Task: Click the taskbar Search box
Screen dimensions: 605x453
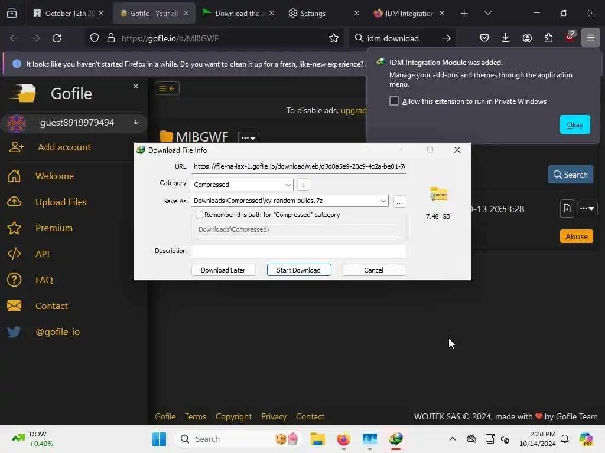Action: click(238, 439)
